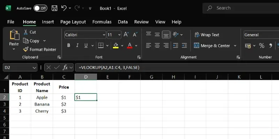
Task: Open the Clipboard dialog launcher
Action: click(x=59, y=57)
